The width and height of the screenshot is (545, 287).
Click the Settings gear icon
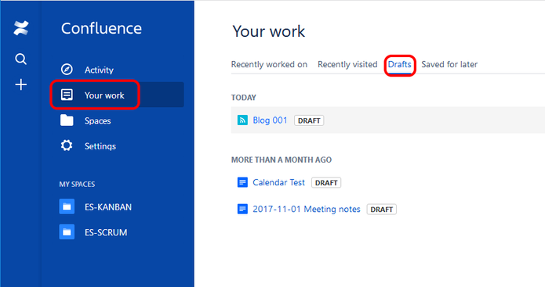(67, 145)
